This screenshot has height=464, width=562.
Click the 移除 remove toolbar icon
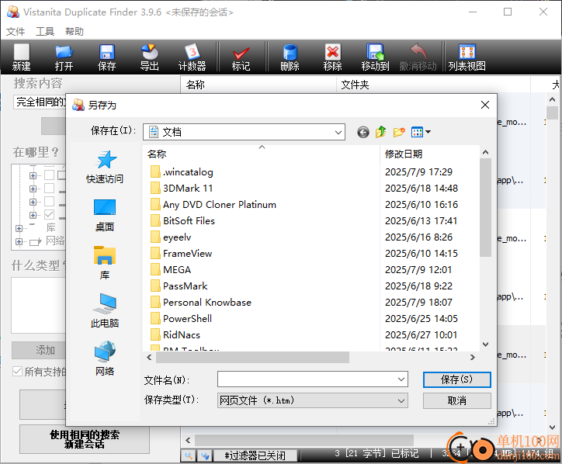(332, 57)
